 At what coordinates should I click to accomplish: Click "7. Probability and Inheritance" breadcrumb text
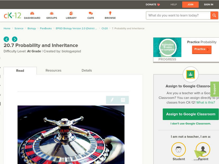(128, 28)
